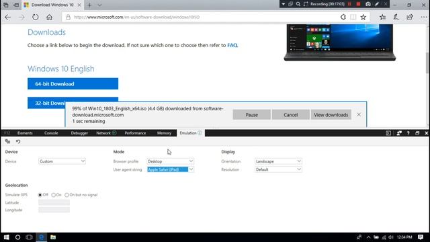This screenshot has width=430, height=242.
Task: Show hidden system tray icons
Action: point(369,237)
